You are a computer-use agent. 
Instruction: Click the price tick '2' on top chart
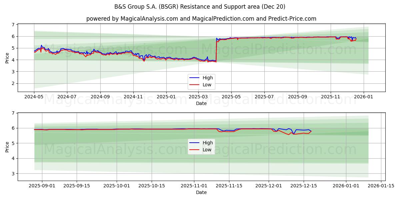(13, 83)
